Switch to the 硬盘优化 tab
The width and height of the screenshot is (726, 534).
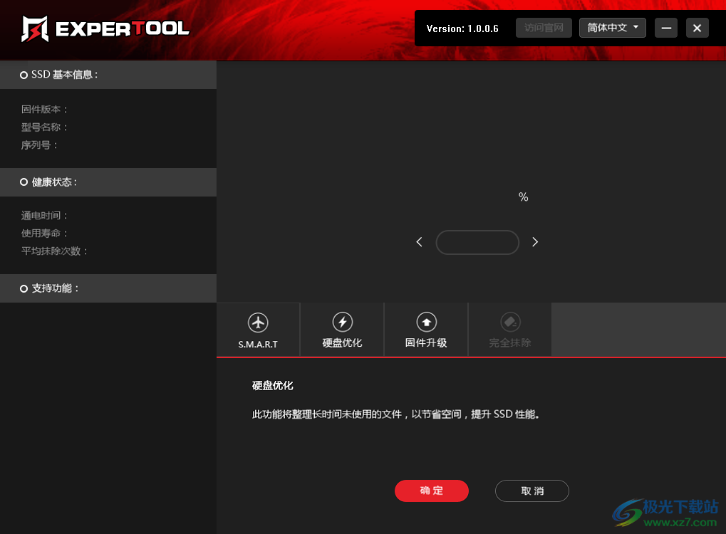pyautogui.click(x=342, y=330)
